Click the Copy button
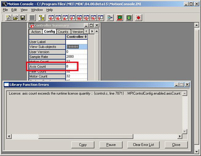The image size is (201, 156). point(83,145)
